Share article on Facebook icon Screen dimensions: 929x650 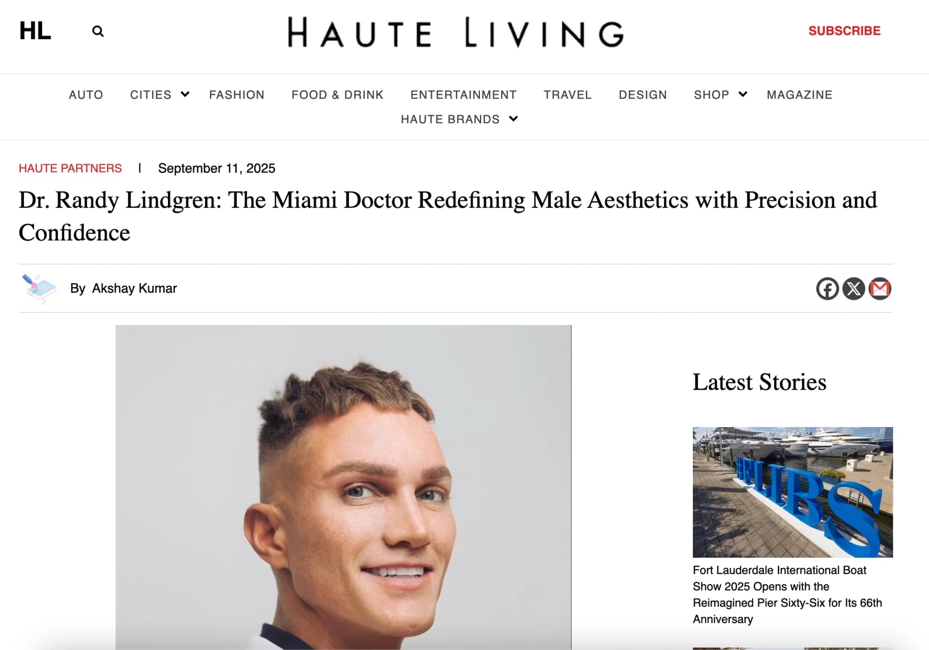tap(827, 289)
